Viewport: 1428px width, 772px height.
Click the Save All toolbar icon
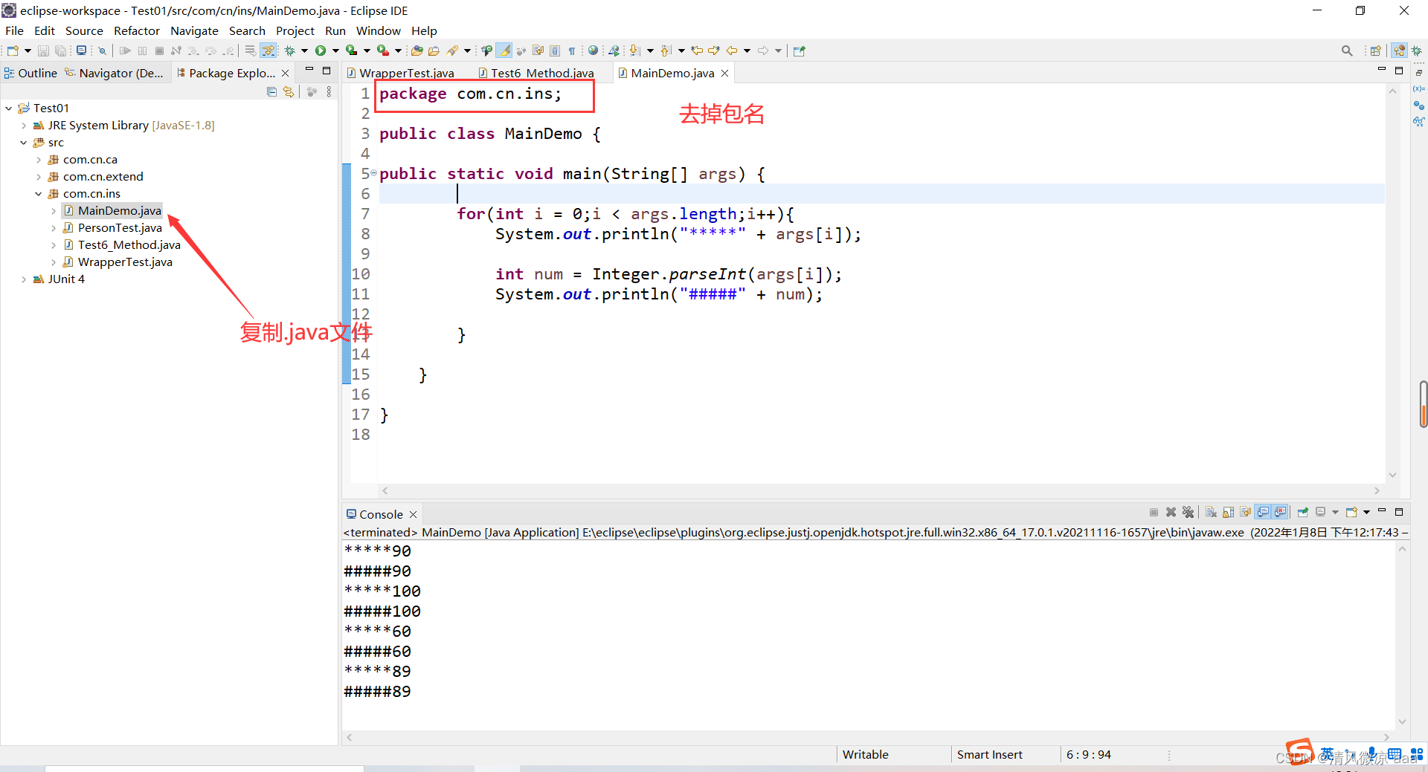[x=61, y=51]
